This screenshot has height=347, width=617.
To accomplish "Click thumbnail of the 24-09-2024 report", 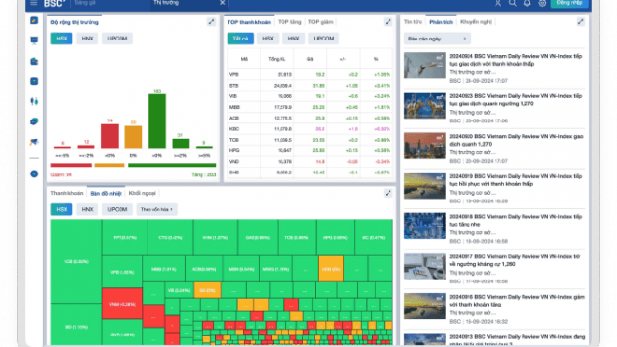I will 425,66.
